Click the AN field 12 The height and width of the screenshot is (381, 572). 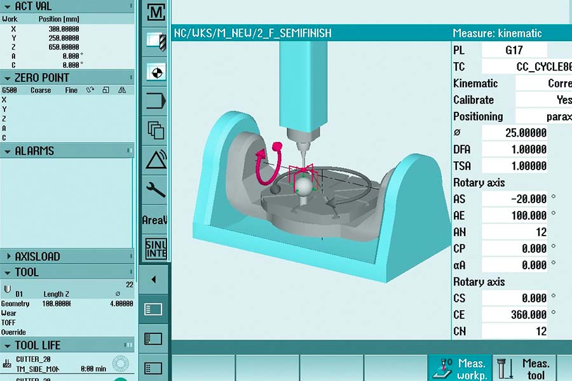tap(514, 232)
